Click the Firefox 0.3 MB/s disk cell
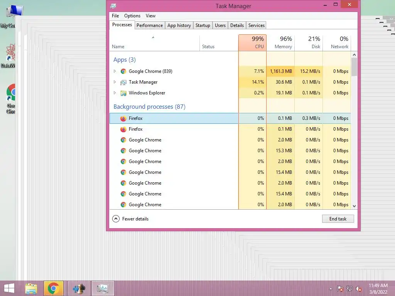Viewport: 395px width, 296px height. [309, 118]
